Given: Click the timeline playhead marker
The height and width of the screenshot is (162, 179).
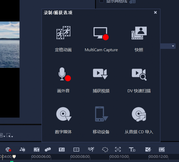Looking at the screenshot, I should (x=14, y=157).
